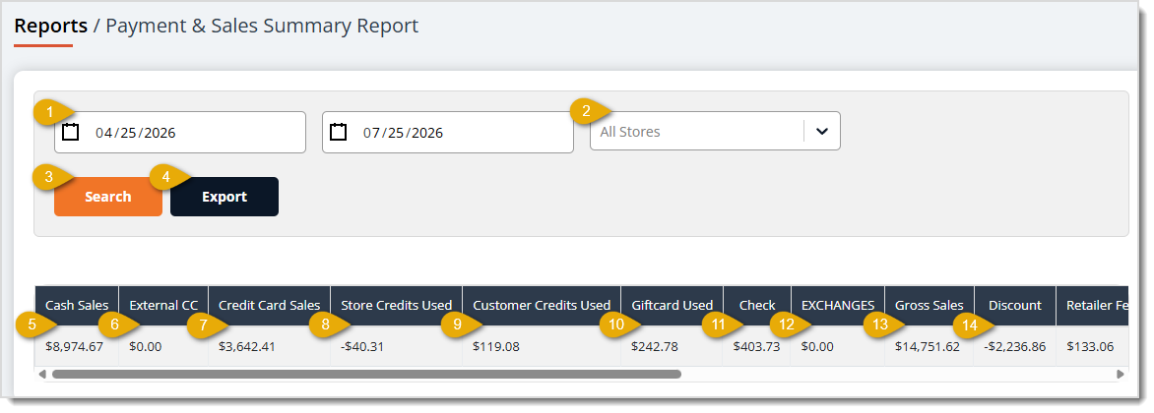The width and height of the screenshot is (1154, 413).
Task: Click the calendar icon beside 04/25/2026
Action: (x=70, y=133)
